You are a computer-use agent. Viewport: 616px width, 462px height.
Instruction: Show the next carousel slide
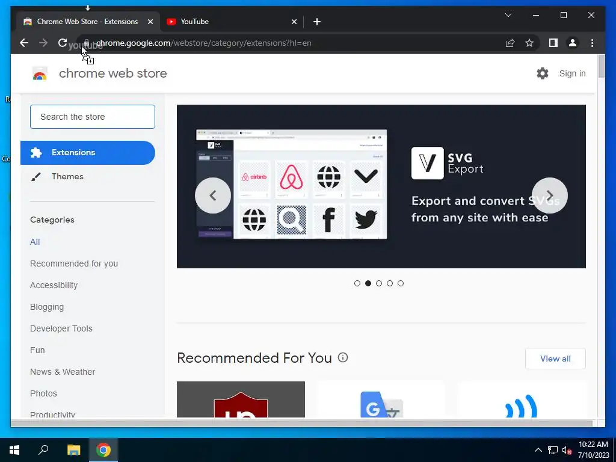point(550,196)
